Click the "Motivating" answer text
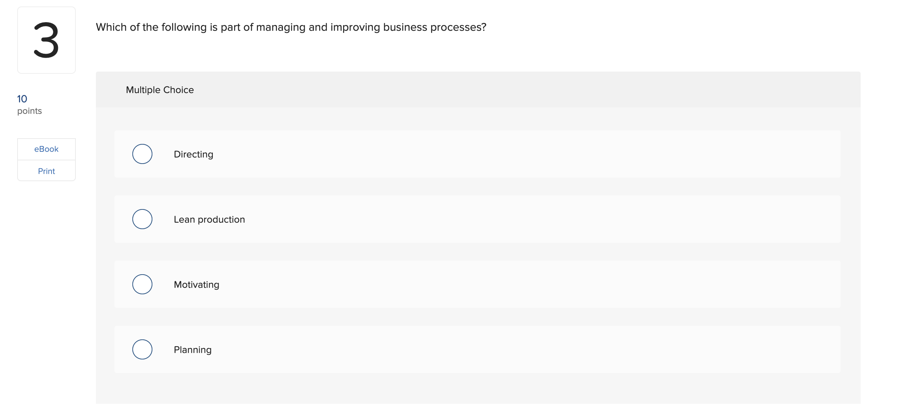Viewport: 900px width, 416px height. 196,285
